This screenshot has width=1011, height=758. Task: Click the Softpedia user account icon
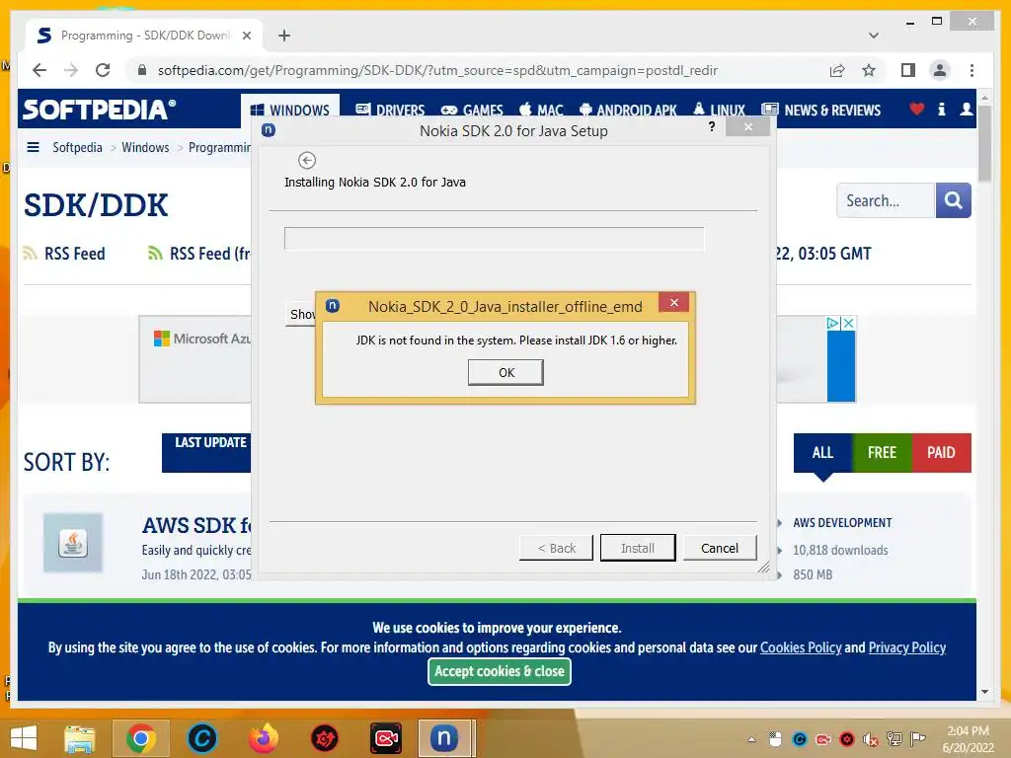pos(966,110)
